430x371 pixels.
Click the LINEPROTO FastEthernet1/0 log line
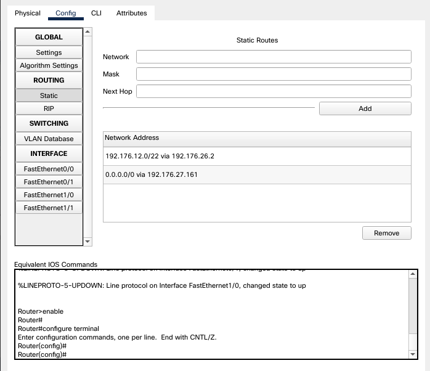tap(162, 285)
